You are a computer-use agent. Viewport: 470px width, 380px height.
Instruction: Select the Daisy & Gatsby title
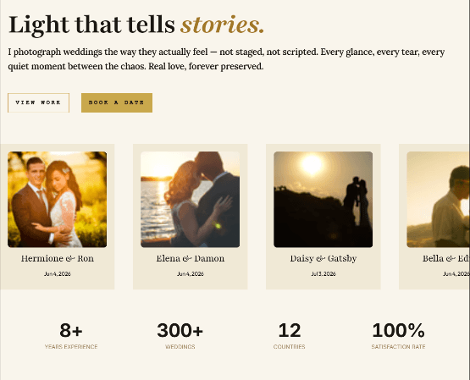pyautogui.click(x=323, y=258)
